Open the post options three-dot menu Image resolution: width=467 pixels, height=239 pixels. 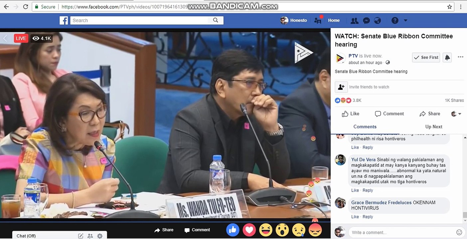[460, 57]
